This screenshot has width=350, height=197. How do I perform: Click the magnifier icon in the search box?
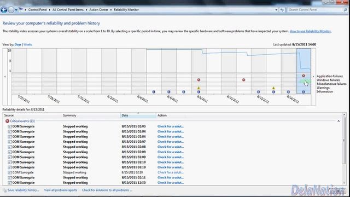tap(345, 10)
